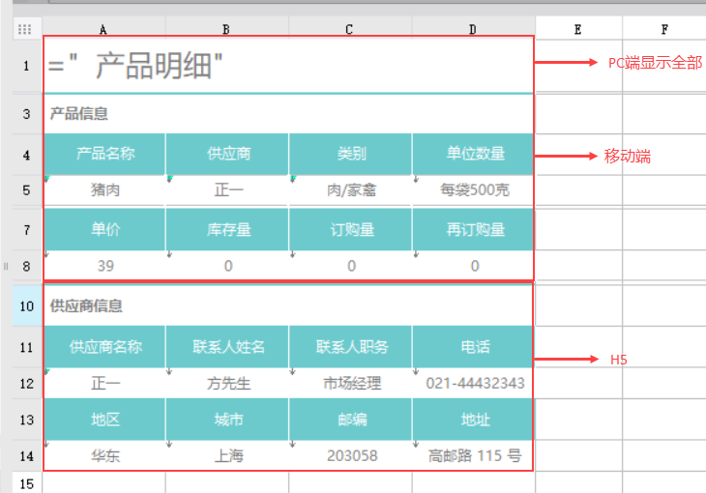Viewport: 706px width, 493px height.
Task: Click the 021-44432343 phone cell
Action: tap(473, 383)
